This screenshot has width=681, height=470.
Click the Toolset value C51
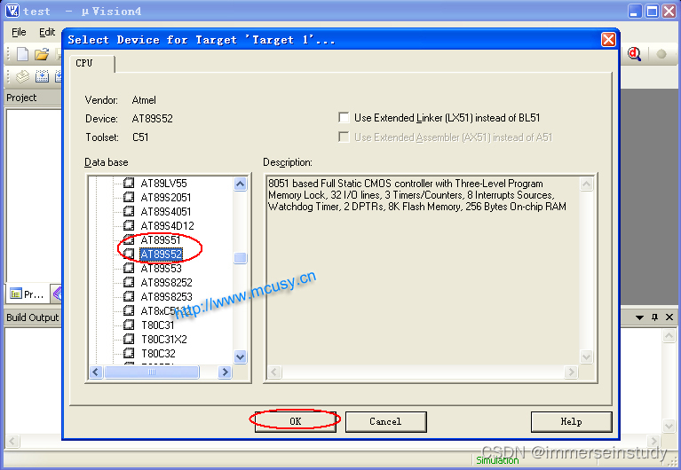140,137
